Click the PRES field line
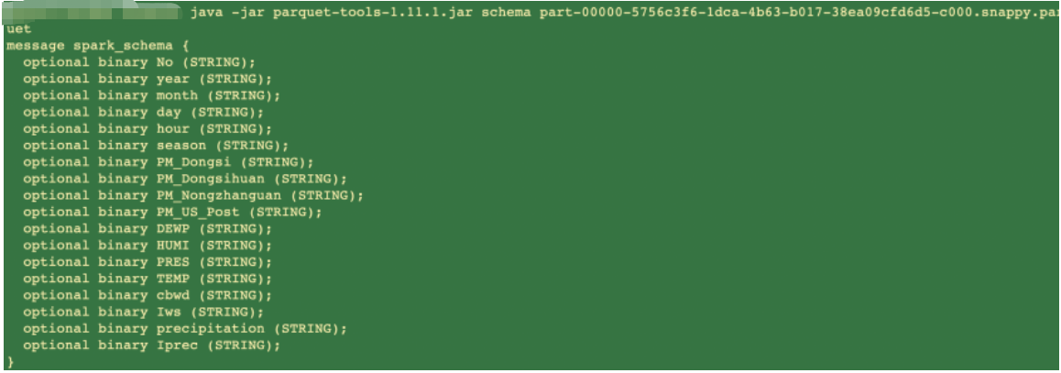Viewport: 1061px width, 373px height. click(148, 262)
